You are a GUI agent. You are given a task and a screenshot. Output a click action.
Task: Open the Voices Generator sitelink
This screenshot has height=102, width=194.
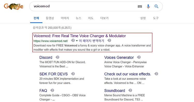[x=119, y=57]
